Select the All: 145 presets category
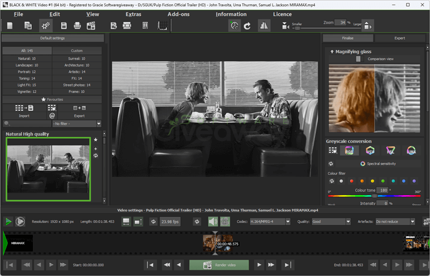430x276 pixels. (27, 51)
